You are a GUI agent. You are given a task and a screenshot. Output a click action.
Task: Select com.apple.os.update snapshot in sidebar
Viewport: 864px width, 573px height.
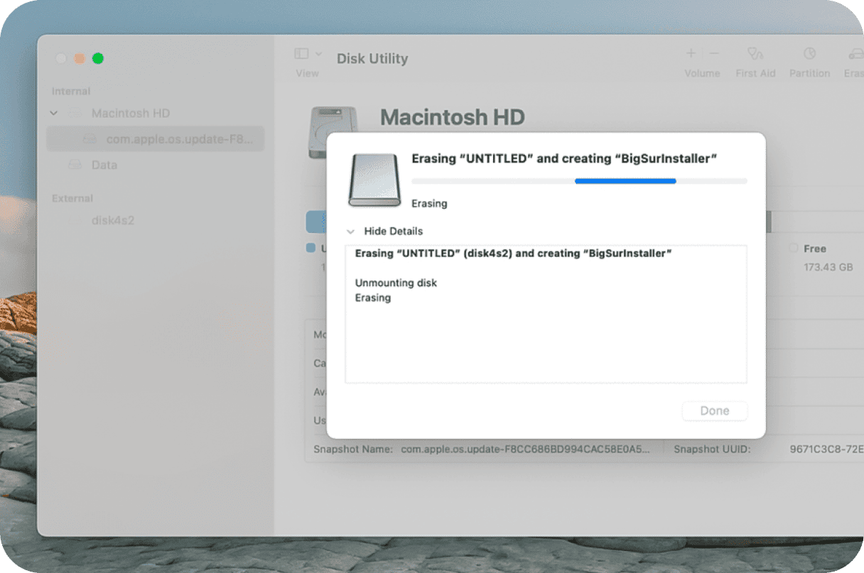click(155, 139)
